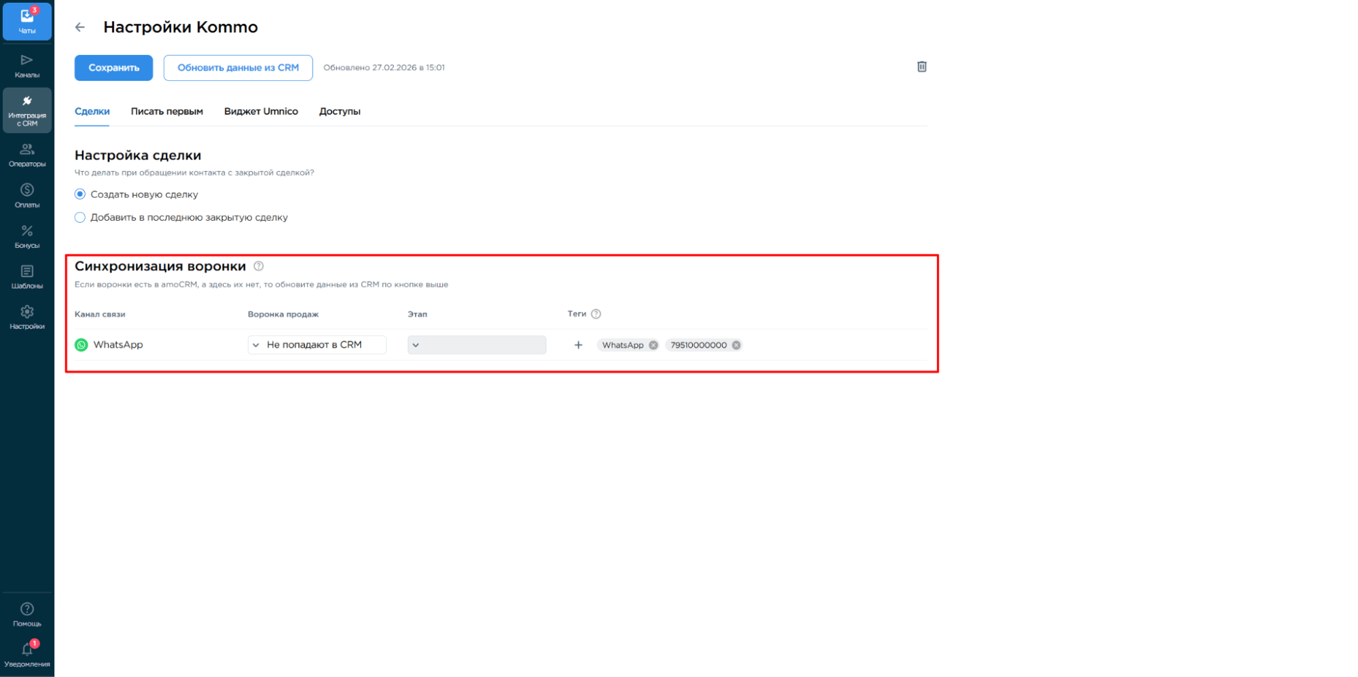
Task: Click the Сохранить button
Action: (x=113, y=68)
